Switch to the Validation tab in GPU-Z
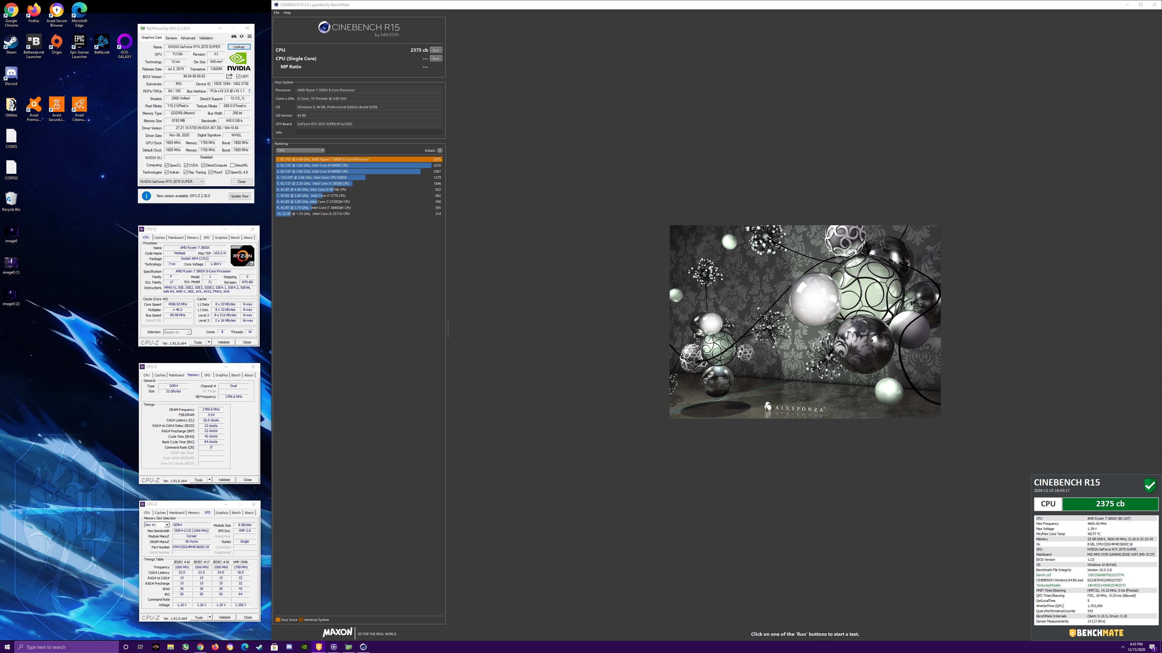Viewport: 1162px width, 653px height. click(x=206, y=38)
